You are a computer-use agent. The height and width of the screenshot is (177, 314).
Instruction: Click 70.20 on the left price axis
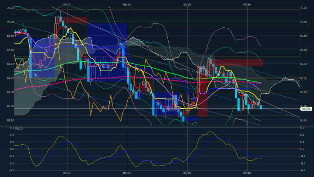10,8
